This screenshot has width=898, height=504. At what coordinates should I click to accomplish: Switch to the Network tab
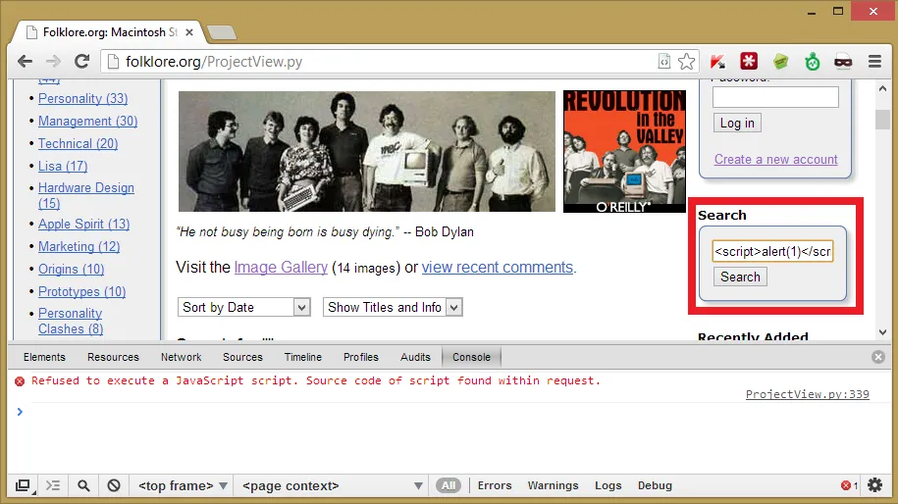(x=181, y=357)
